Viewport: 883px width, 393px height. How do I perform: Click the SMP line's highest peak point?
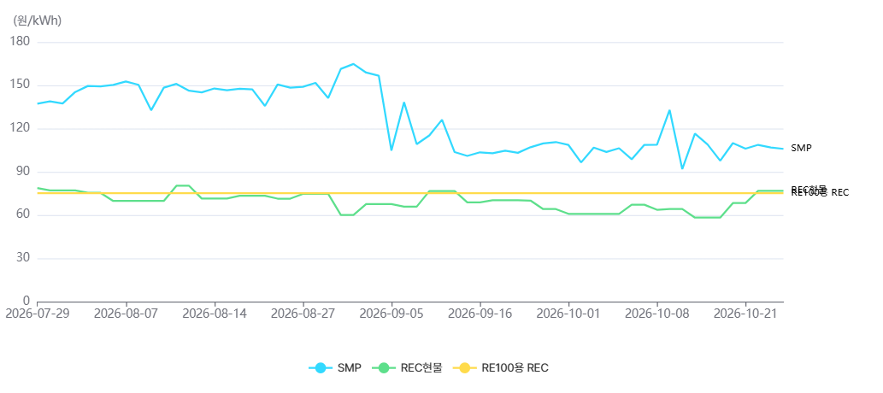coord(353,63)
